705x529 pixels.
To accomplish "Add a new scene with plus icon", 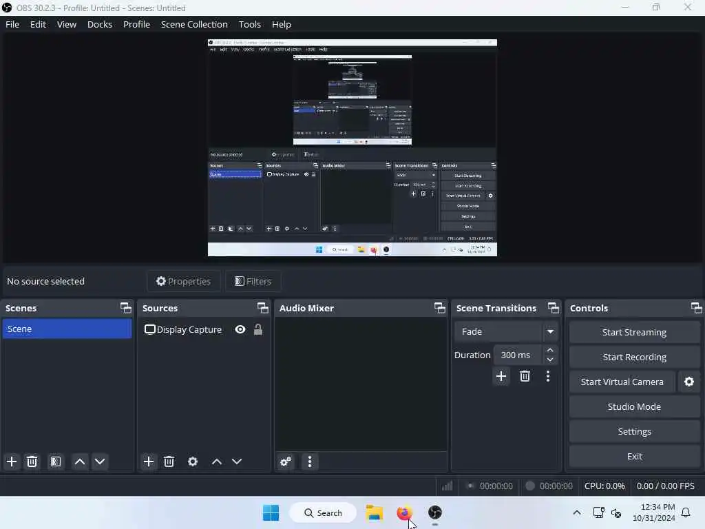I will [12, 461].
